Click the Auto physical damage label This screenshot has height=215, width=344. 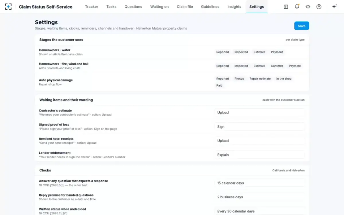click(x=56, y=80)
